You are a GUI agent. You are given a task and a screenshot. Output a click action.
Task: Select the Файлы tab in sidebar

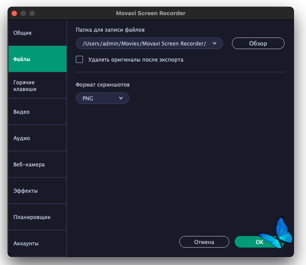pos(37,59)
